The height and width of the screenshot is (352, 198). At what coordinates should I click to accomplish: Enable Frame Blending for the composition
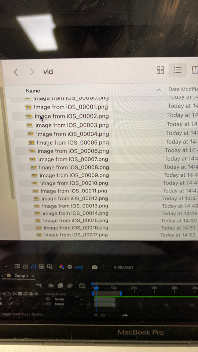click(x=60, y=286)
